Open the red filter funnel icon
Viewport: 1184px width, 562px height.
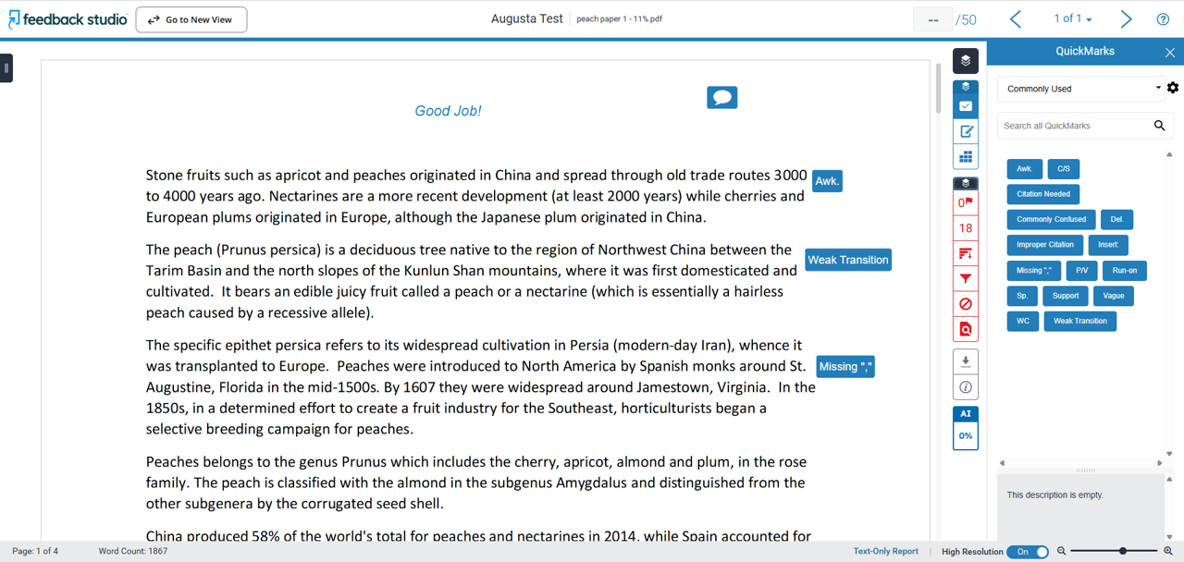965,278
